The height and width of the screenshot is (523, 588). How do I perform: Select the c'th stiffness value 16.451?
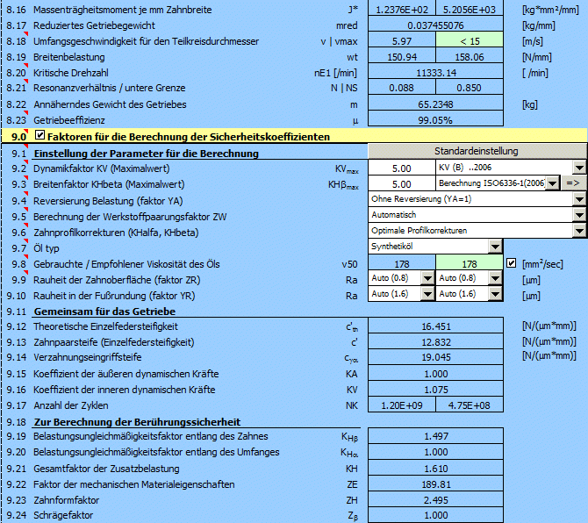(436, 326)
